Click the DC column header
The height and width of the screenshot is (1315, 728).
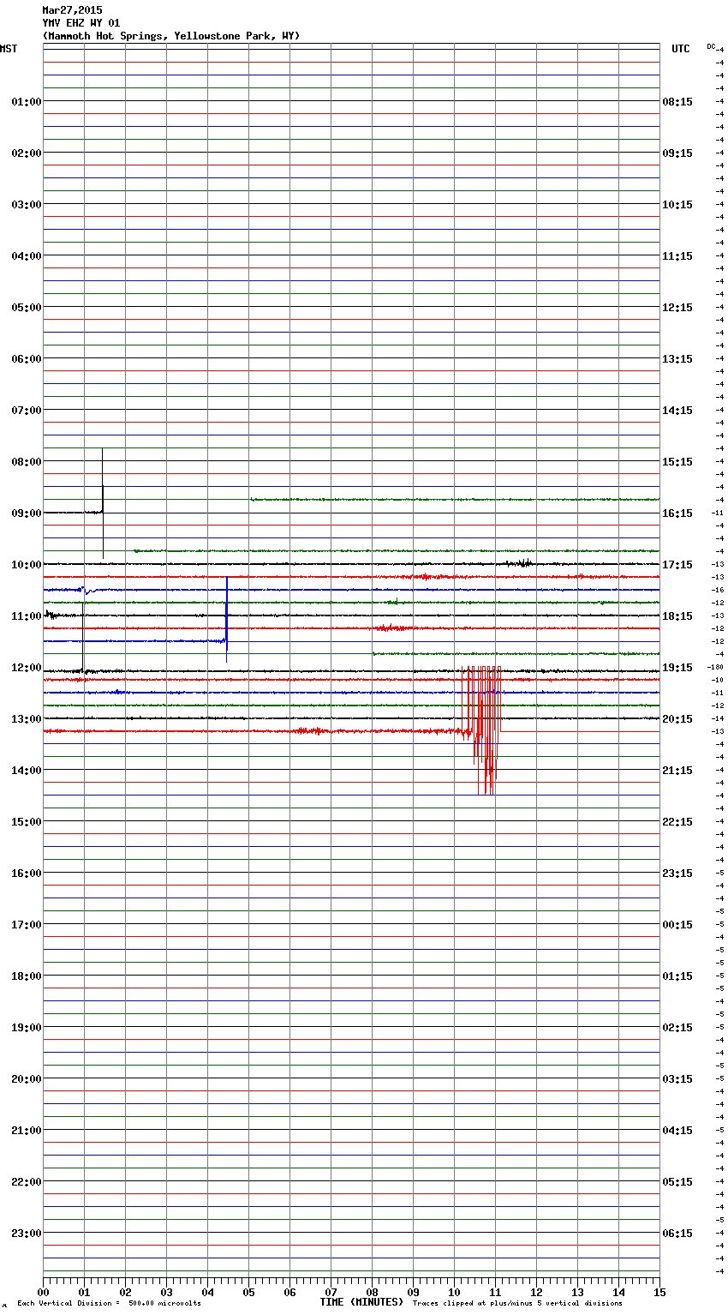(x=712, y=46)
